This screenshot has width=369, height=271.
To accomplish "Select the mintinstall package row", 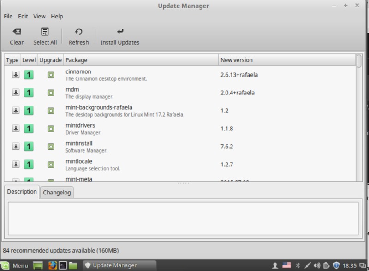I will point(138,147).
